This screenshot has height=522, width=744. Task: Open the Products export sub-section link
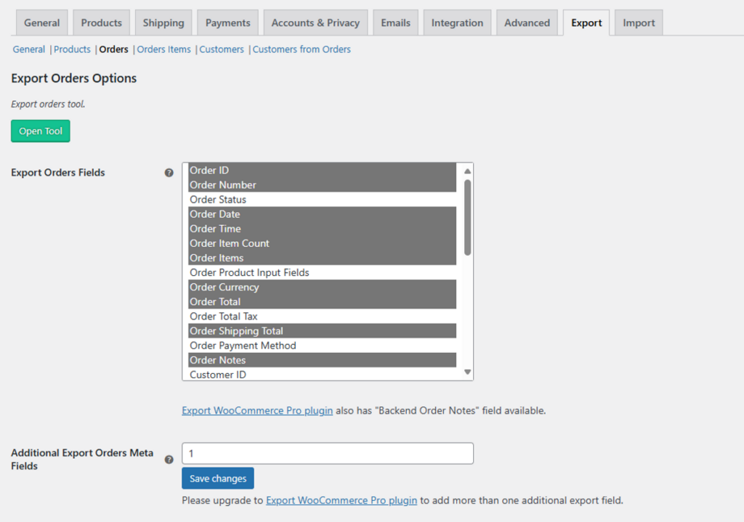coord(72,49)
